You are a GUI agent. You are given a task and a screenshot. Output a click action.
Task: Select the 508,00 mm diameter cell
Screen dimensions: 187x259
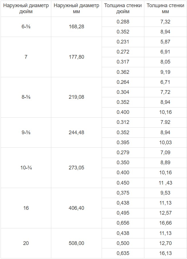pos(76,243)
